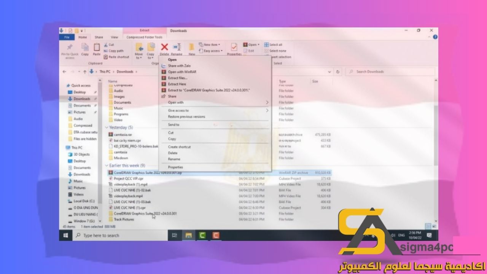Open the Copy to dropdown
The image size is (487, 274).
[151, 56]
